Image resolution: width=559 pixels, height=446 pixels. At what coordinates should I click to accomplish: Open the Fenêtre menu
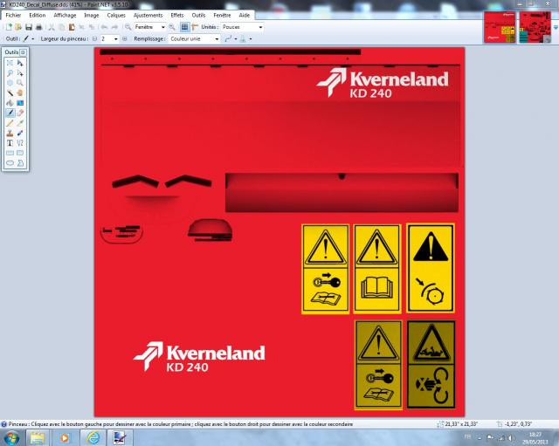pos(222,16)
